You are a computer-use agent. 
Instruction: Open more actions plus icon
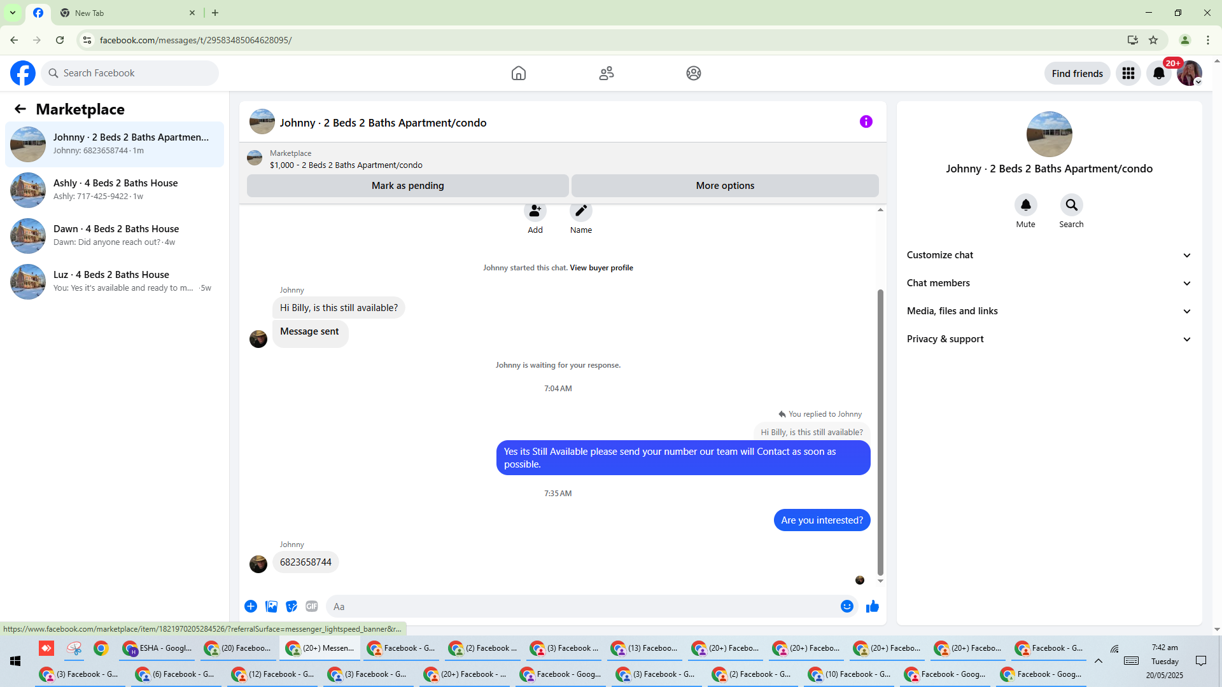[251, 606]
